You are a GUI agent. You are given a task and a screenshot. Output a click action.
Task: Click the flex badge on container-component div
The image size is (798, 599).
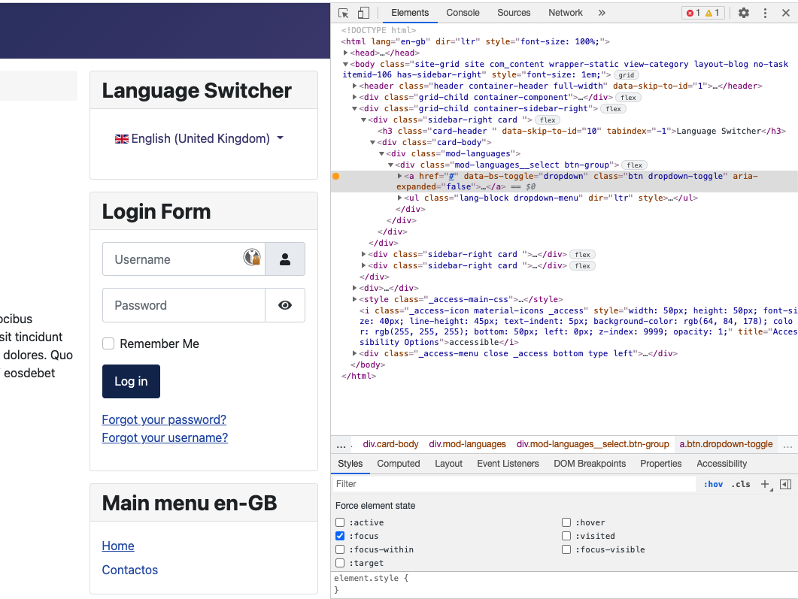629,97
